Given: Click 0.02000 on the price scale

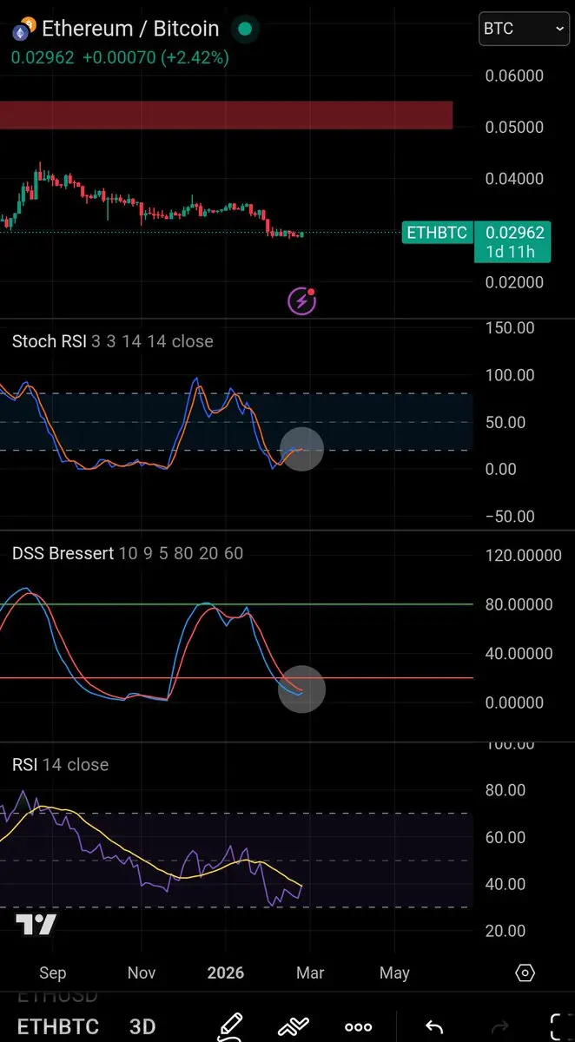Looking at the screenshot, I should tap(514, 282).
